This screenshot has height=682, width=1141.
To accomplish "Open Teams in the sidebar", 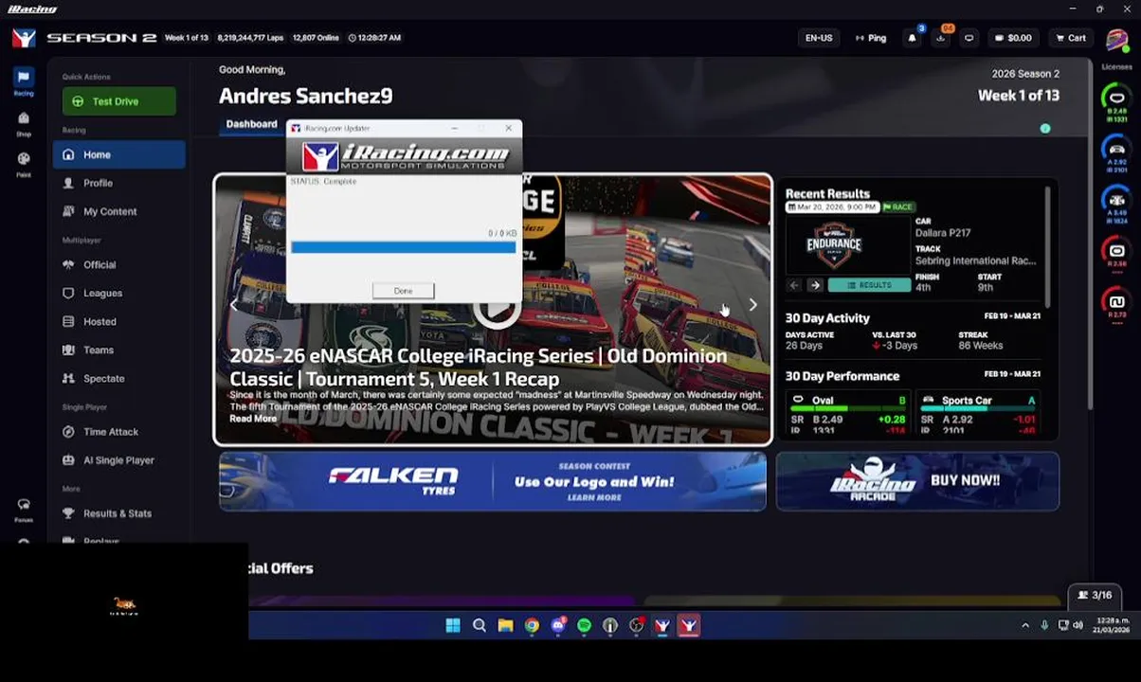I will (118, 350).
